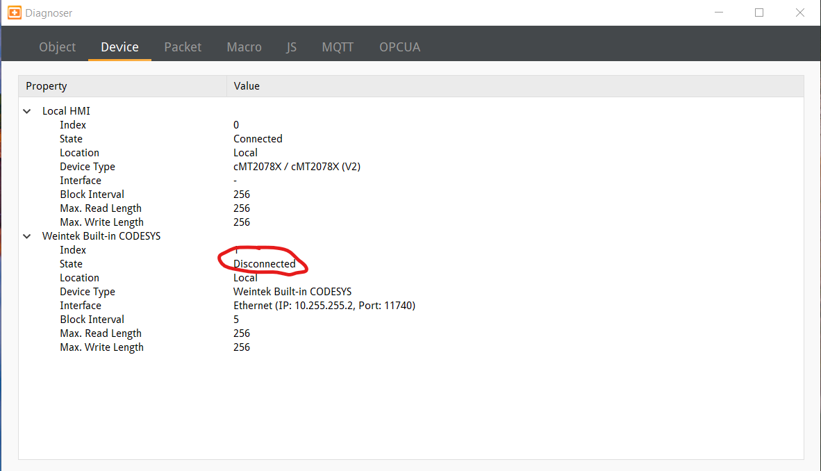This screenshot has height=471, width=821.
Task: Select the Disconnected state value
Action: point(264,264)
